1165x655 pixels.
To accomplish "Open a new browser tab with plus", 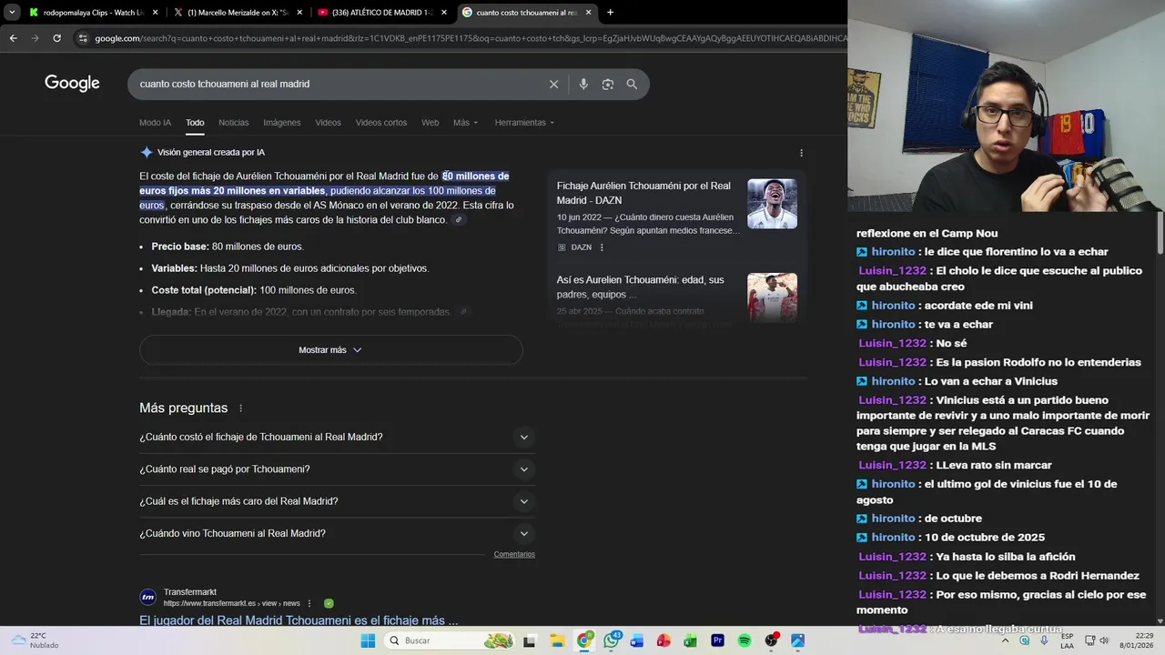I will 610,13.
